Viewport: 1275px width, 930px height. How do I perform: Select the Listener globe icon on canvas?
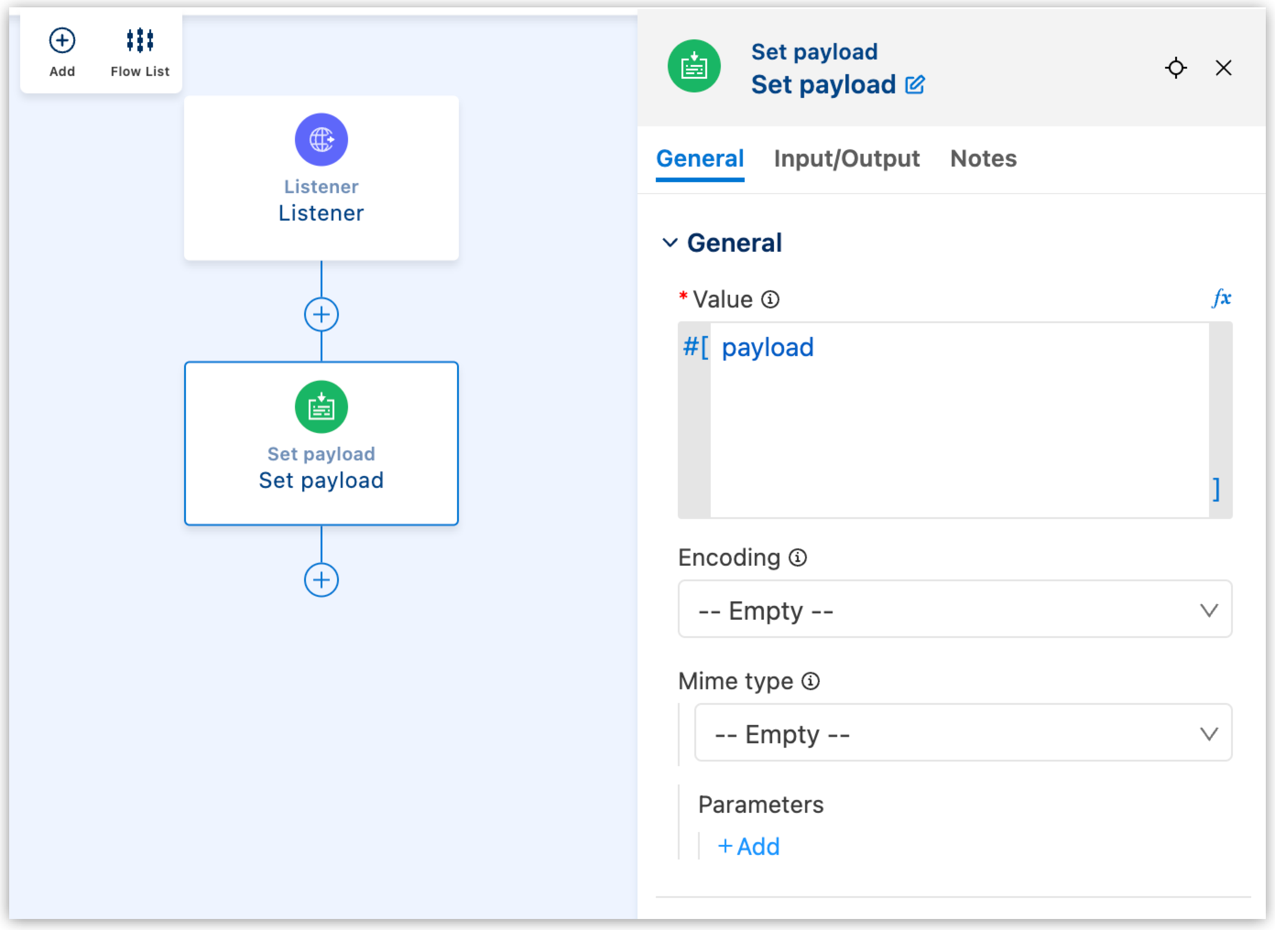[x=321, y=140]
